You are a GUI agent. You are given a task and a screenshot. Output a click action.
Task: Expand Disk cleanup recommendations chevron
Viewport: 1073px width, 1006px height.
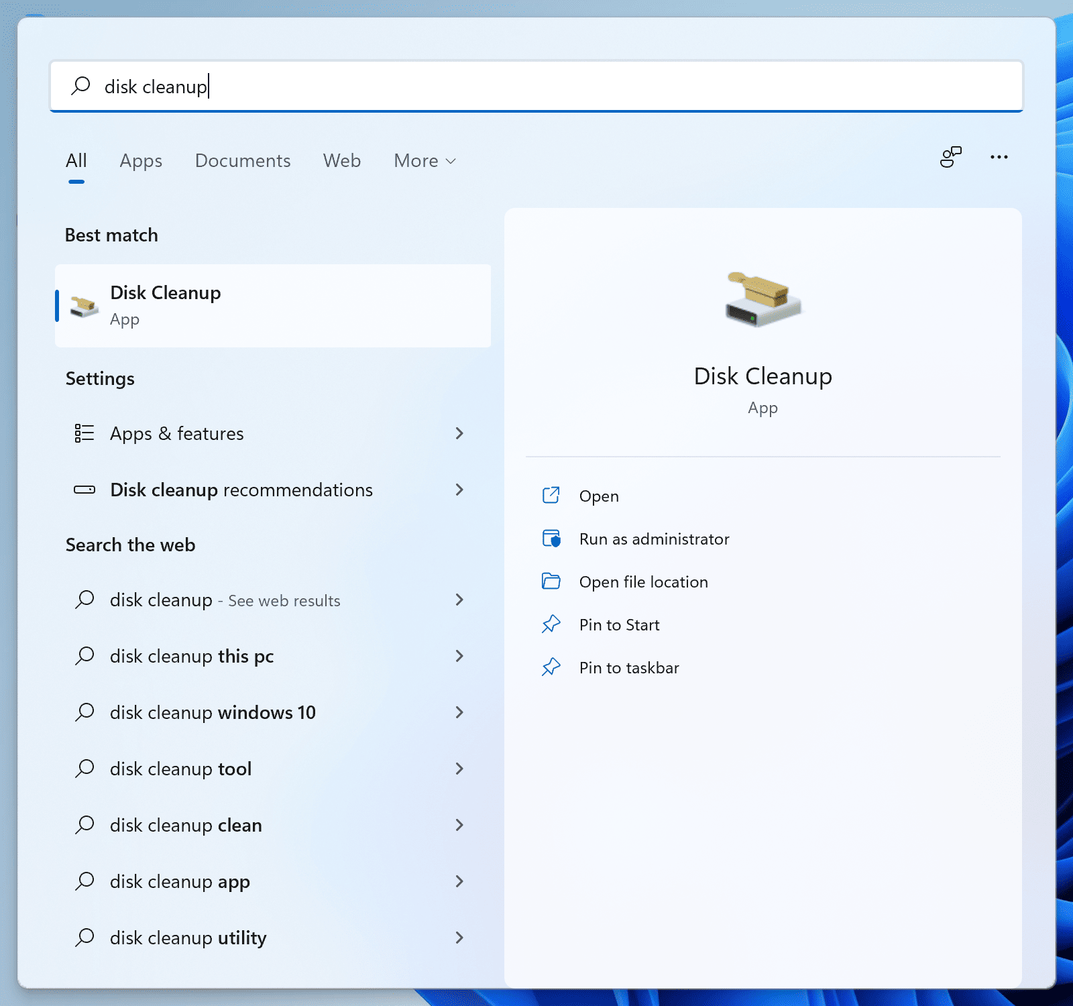coord(459,490)
